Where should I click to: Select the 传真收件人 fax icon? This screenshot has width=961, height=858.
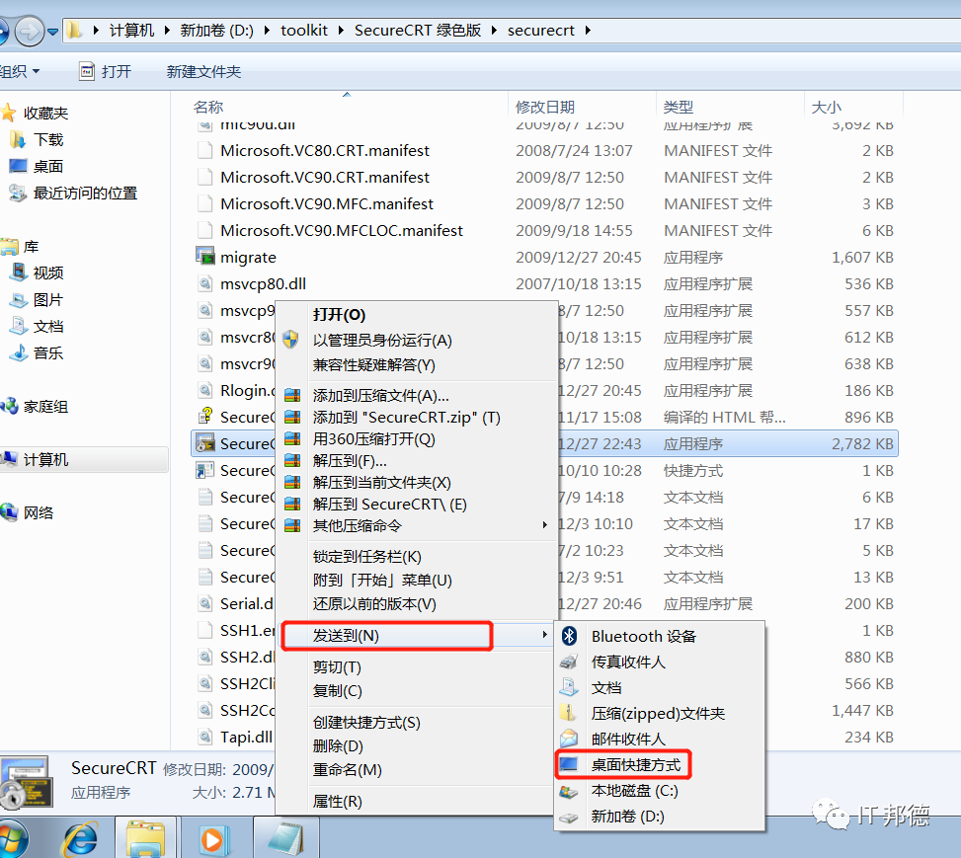coord(569,662)
